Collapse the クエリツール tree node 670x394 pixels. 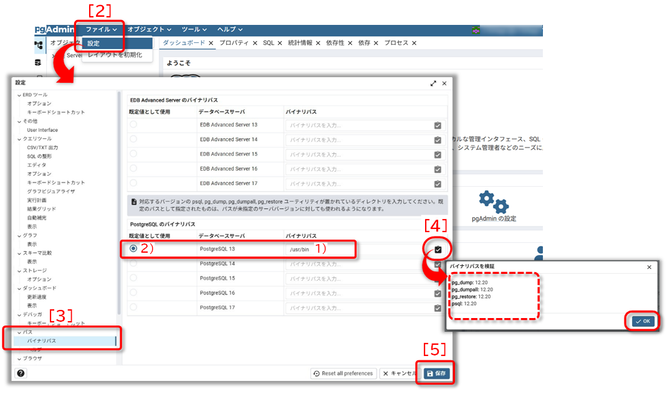coord(19,139)
